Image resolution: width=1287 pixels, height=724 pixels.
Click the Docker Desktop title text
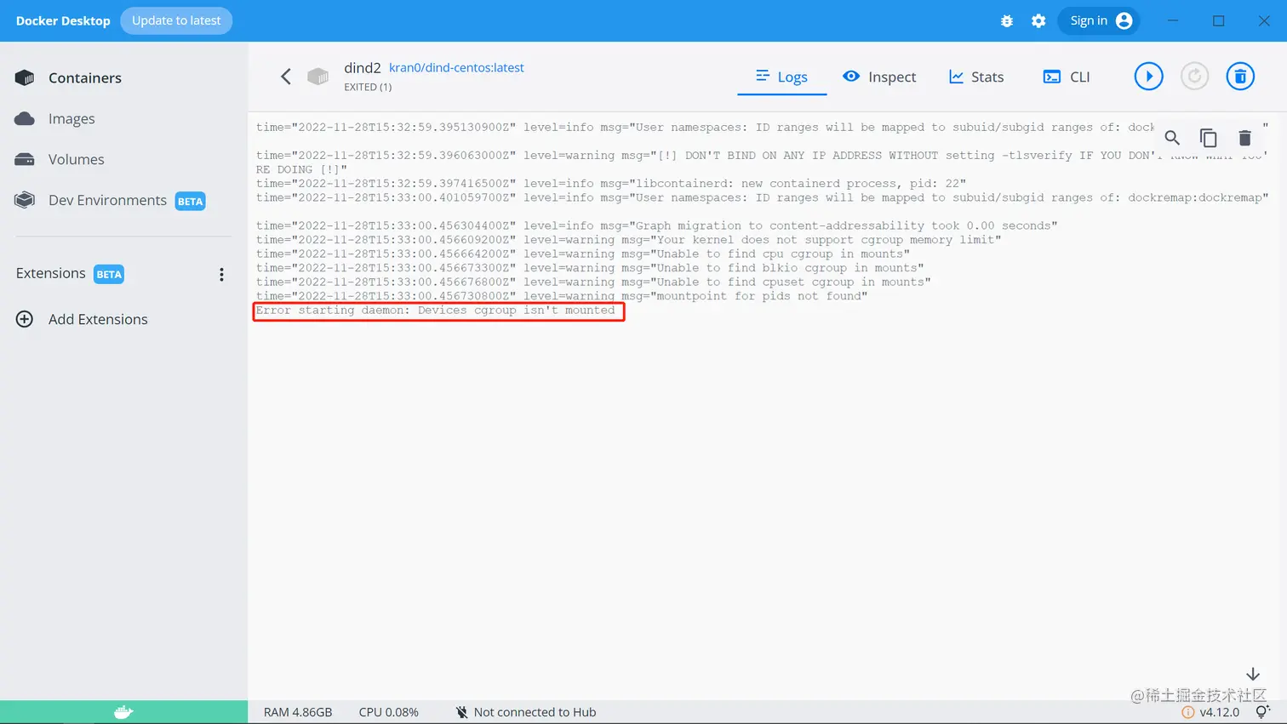(63, 20)
